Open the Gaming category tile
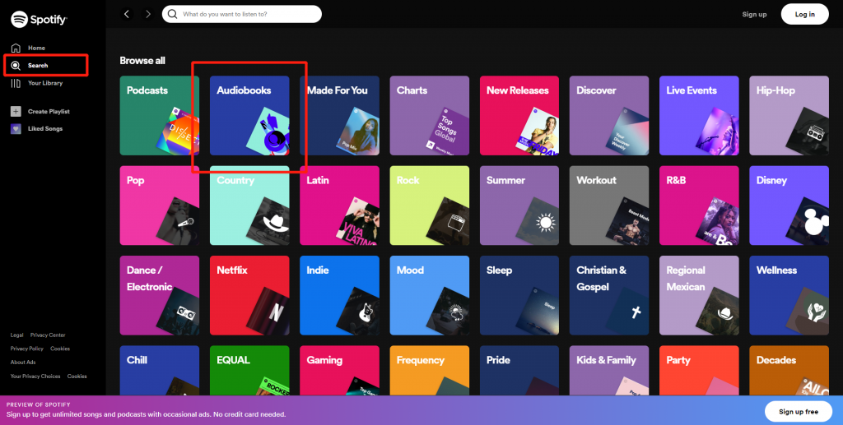This screenshot has width=843, height=425. (340, 370)
